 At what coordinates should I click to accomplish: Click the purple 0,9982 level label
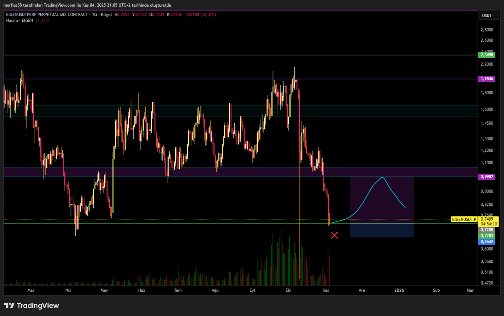pos(486,177)
